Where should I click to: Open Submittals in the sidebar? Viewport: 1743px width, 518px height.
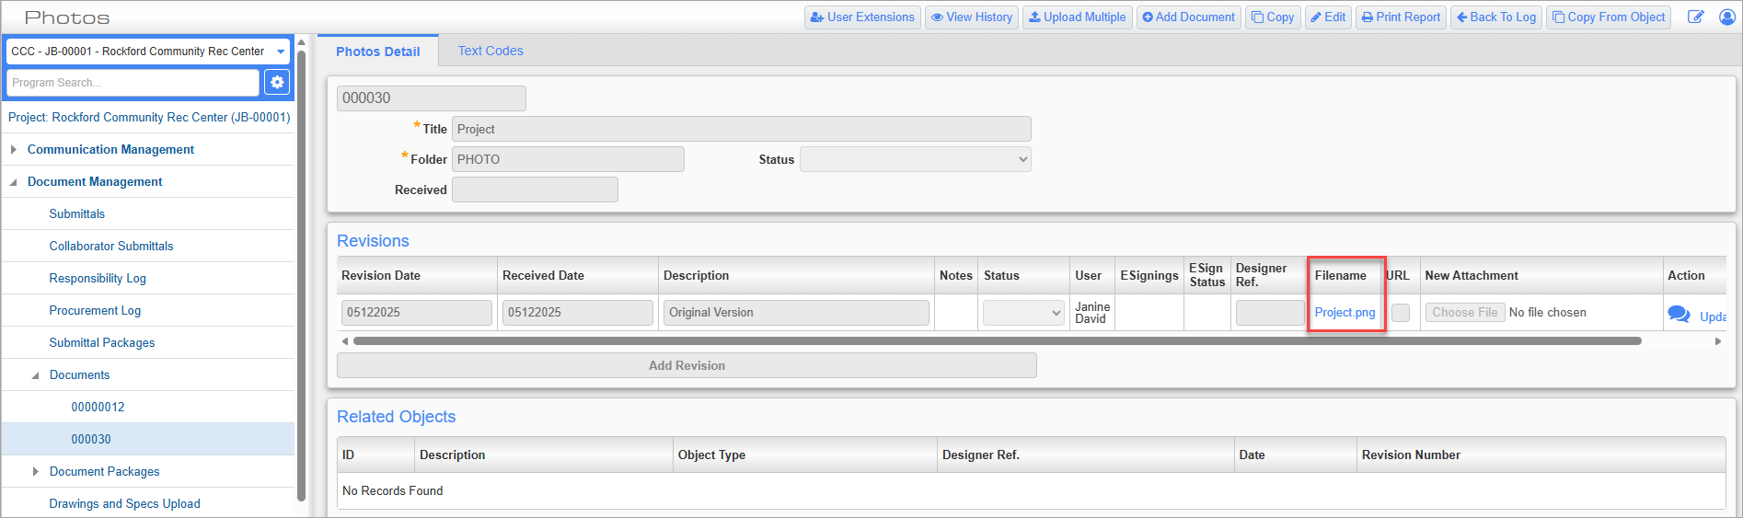click(77, 213)
